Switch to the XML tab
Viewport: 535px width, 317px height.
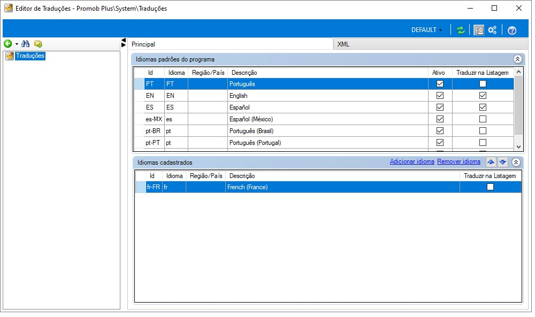coord(343,44)
